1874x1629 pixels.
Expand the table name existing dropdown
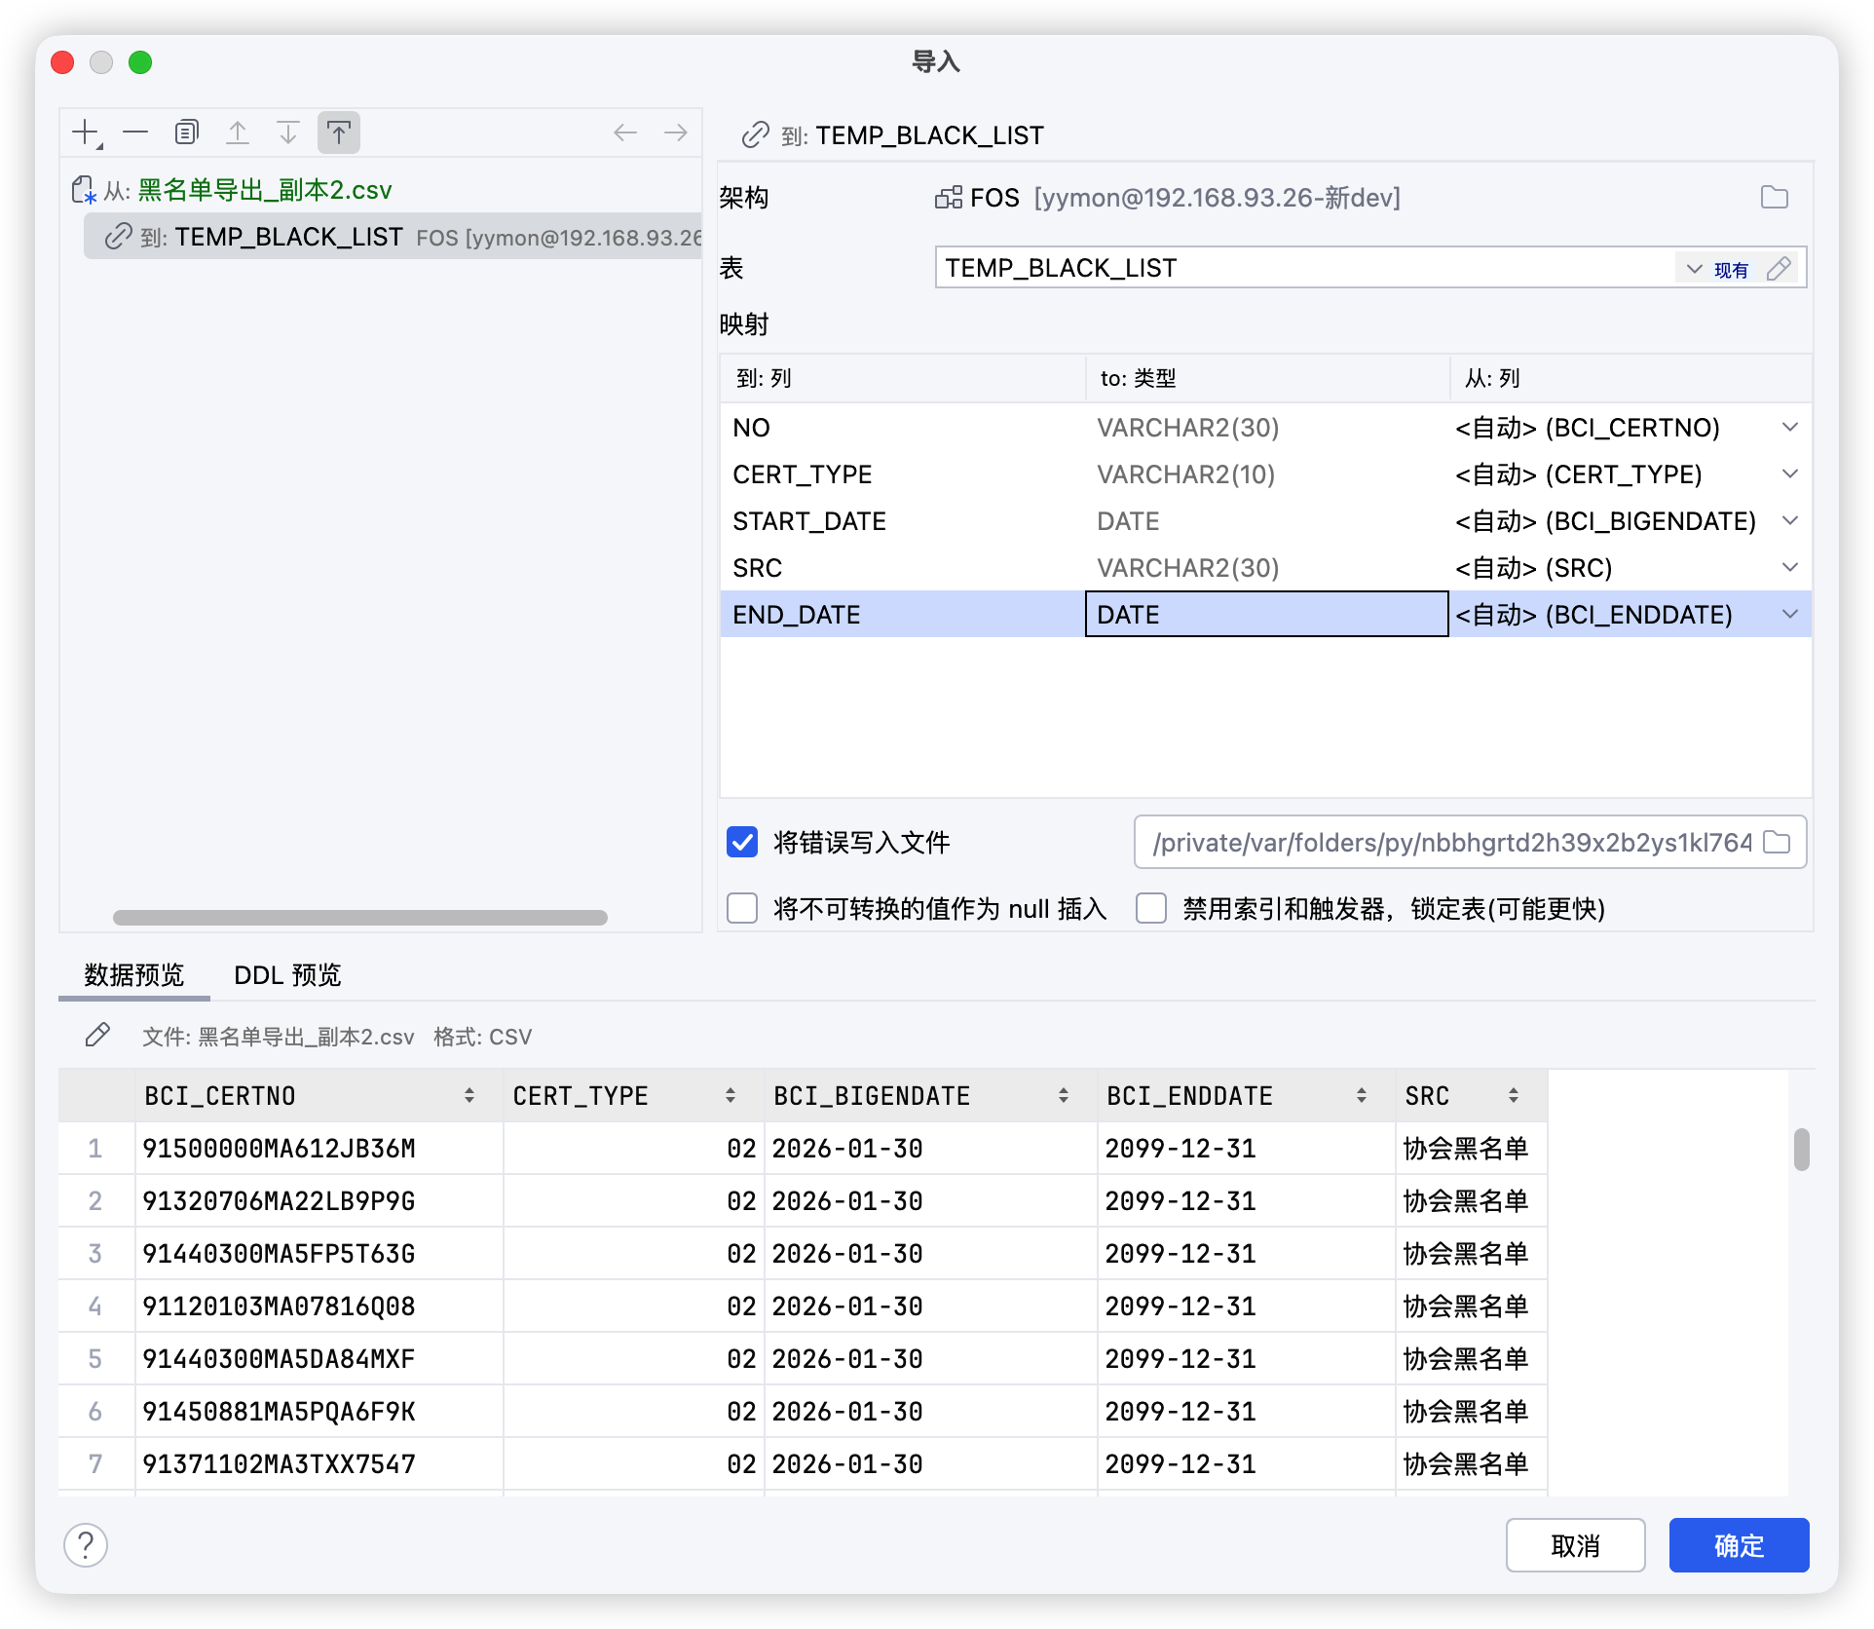pos(1695,269)
